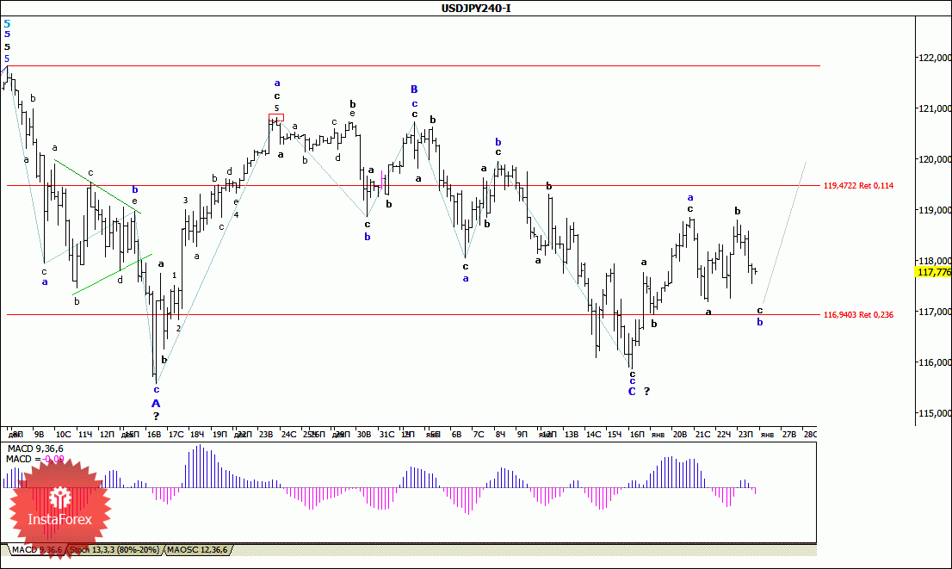The height and width of the screenshot is (569, 952).
Task: Click the 14C date on time axis
Action: click(593, 434)
